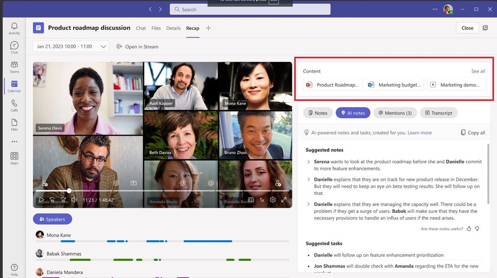Enter fullscreen for the recording
Viewport: 497px width, 278px height.
284,200
